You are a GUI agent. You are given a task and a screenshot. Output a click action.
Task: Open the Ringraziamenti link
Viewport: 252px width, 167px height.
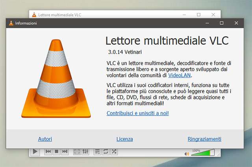pyautogui.click(x=204, y=139)
